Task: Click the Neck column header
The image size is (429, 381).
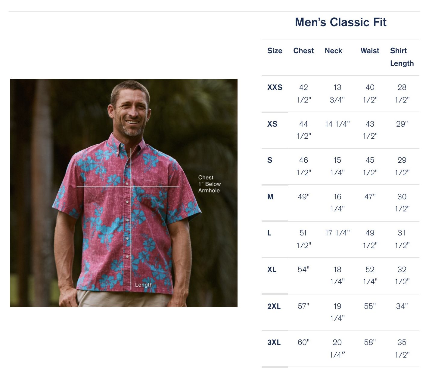Action: tap(333, 51)
